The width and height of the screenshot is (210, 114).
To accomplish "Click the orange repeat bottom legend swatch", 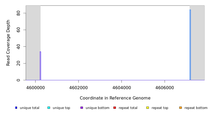I will (x=181, y=108).
